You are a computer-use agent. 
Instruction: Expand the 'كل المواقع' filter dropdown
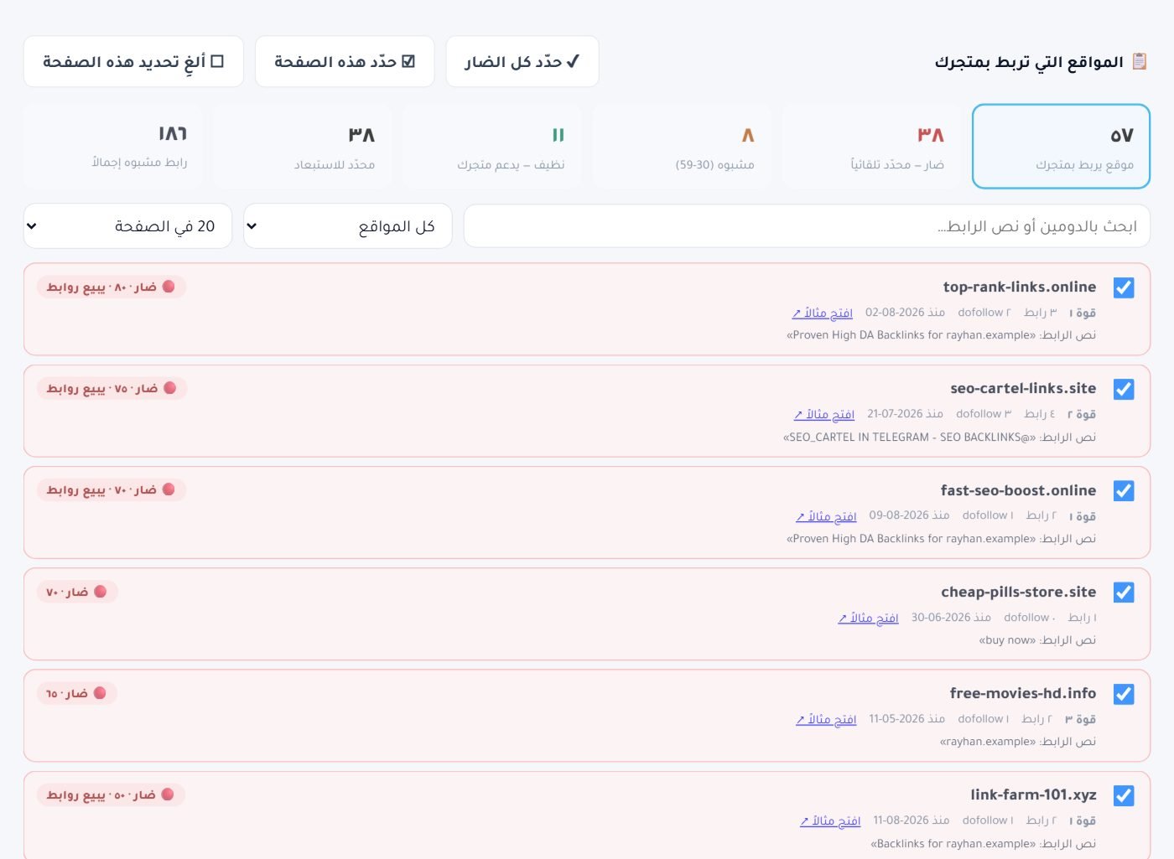click(x=348, y=226)
